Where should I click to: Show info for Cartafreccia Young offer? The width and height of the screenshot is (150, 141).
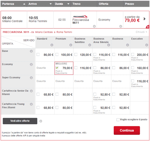pos(31,104)
